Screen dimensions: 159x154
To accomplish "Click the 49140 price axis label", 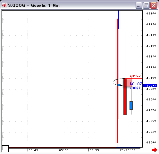I will coord(151,35).
